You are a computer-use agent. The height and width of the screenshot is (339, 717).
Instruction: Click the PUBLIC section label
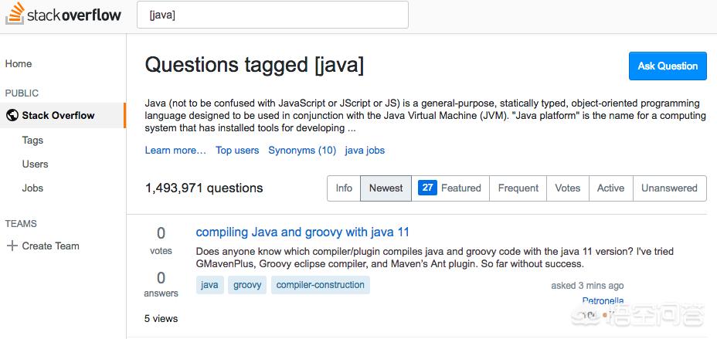point(22,93)
